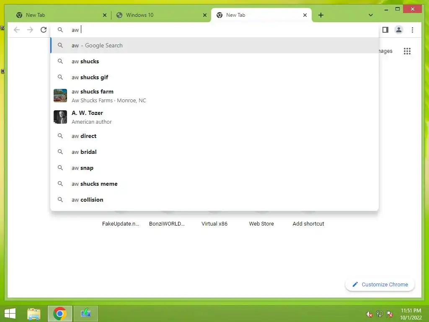Open File Explorer from taskbar
The width and height of the screenshot is (429, 322).
34,314
